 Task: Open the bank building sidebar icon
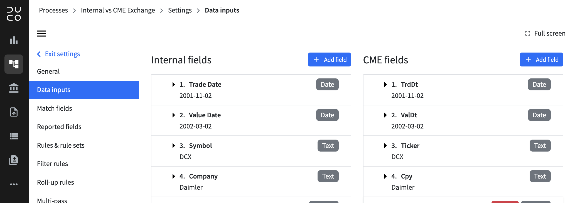(14, 88)
